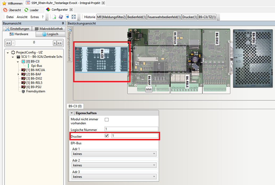Click the Feuerwehrbedienfeld(1) history button

[164, 17]
